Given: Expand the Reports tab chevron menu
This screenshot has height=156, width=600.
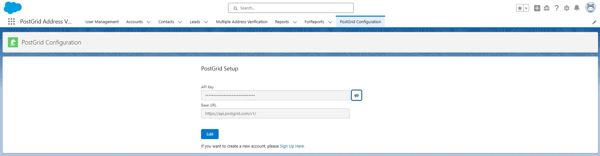Looking at the screenshot, I should click(x=295, y=22).
